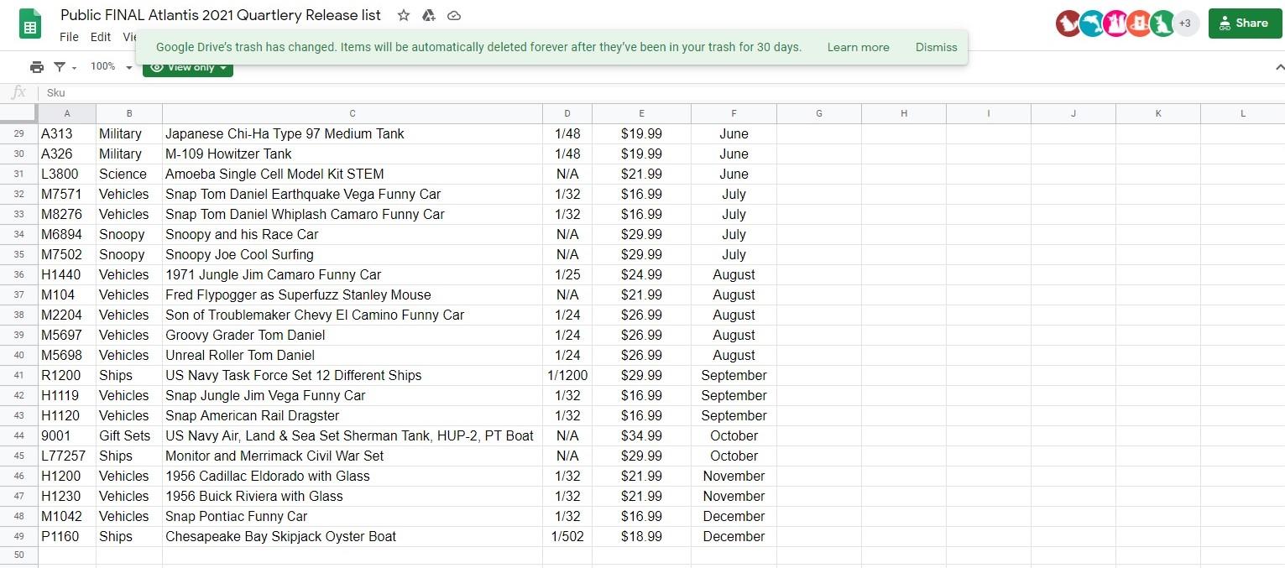Image resolution: width=1285 pixels, height=568 pixels.
Task: Click 'Fred Flypogger as Superfuzz Stanley Mouse'
Action: click(353, 295)
